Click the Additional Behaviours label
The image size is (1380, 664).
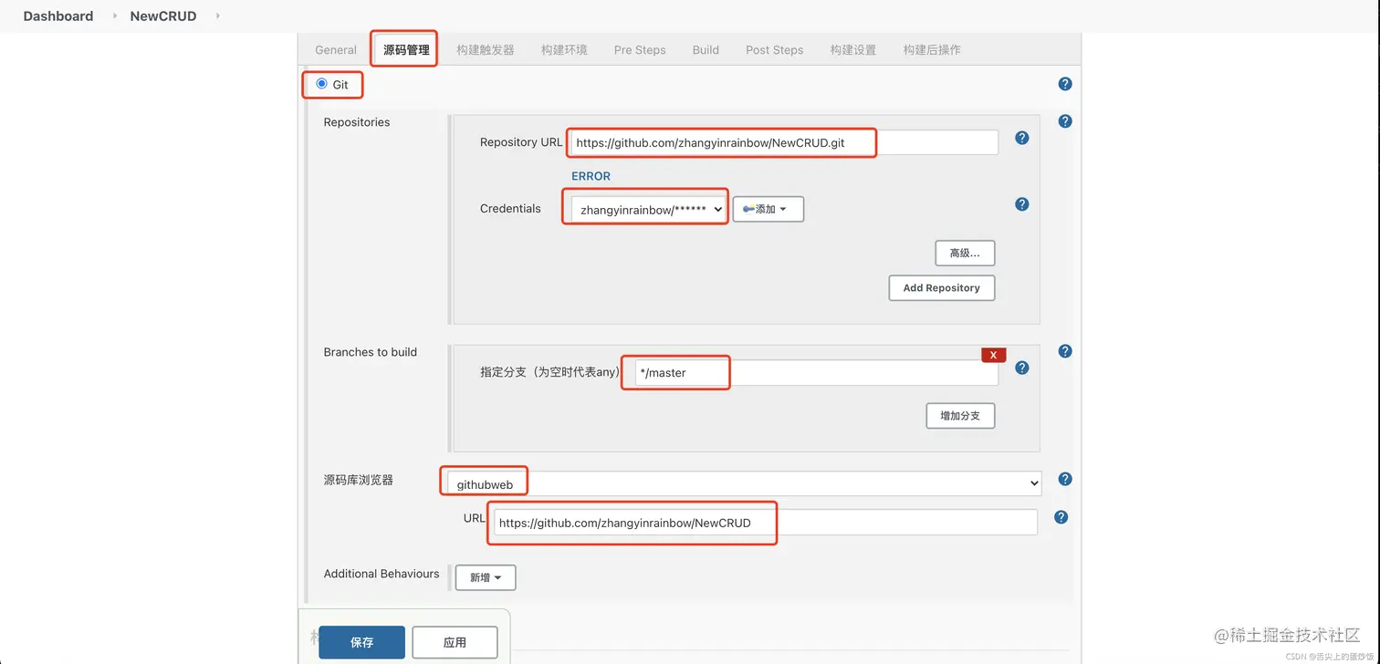coord(382,574)
